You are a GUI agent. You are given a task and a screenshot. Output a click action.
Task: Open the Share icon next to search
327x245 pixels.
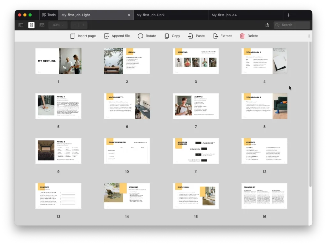267,25
